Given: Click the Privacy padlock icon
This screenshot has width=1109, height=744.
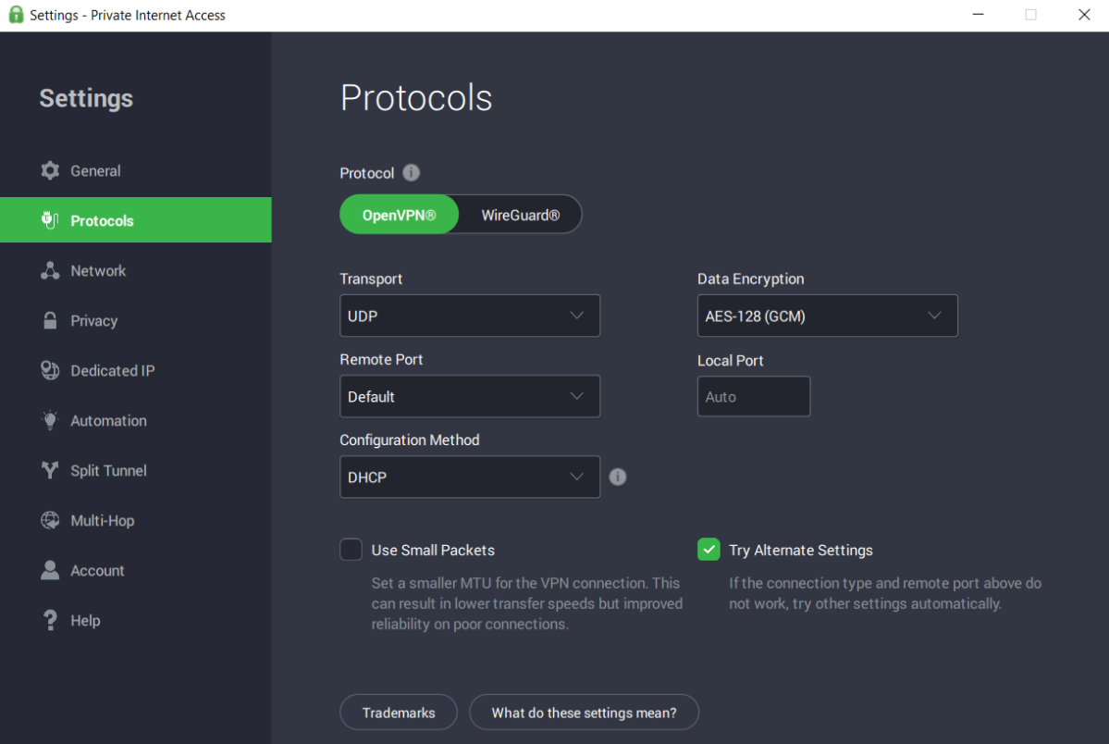Looking at the screenshot, I should tap(50, 321).
